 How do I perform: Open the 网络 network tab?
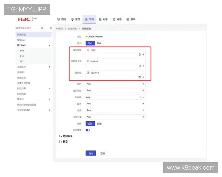pyautogui.click(x=117, y=19)
